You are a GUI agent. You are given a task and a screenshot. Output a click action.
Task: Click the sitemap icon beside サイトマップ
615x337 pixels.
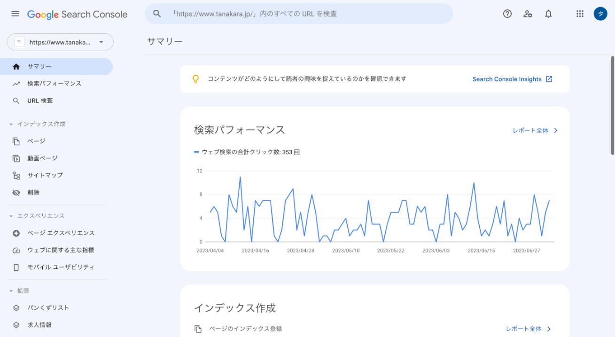point(16,175)
